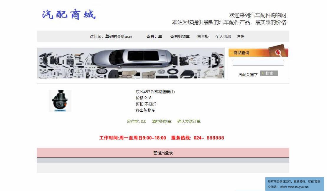Click the magnifier icon in 商品查询 header
This screenshot has width=327, height=191.
click(x=278, y=52)
